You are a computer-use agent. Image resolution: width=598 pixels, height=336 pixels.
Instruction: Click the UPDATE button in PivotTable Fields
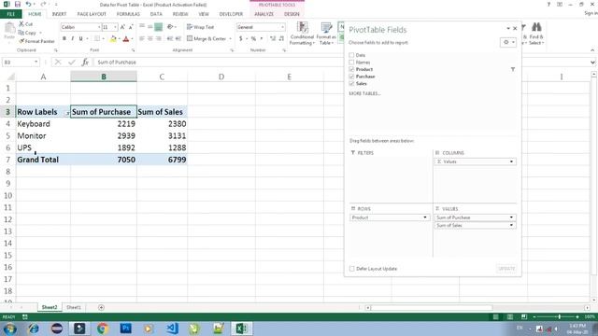(x=506, y=269)
